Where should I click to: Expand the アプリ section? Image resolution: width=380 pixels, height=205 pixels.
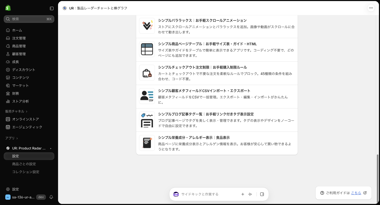(12, 138)
